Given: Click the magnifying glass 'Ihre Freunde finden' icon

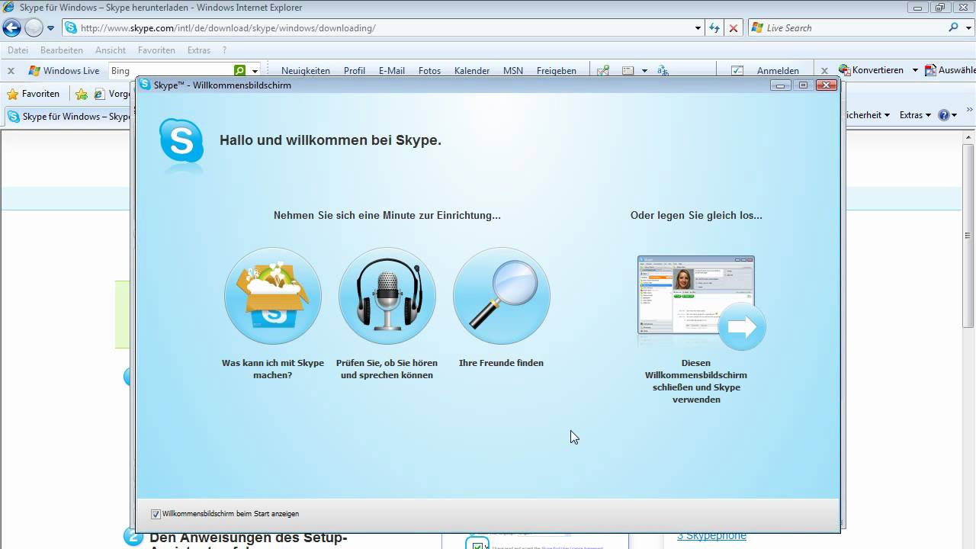Looking at the screenshot, I should click(x=502, y=296).
